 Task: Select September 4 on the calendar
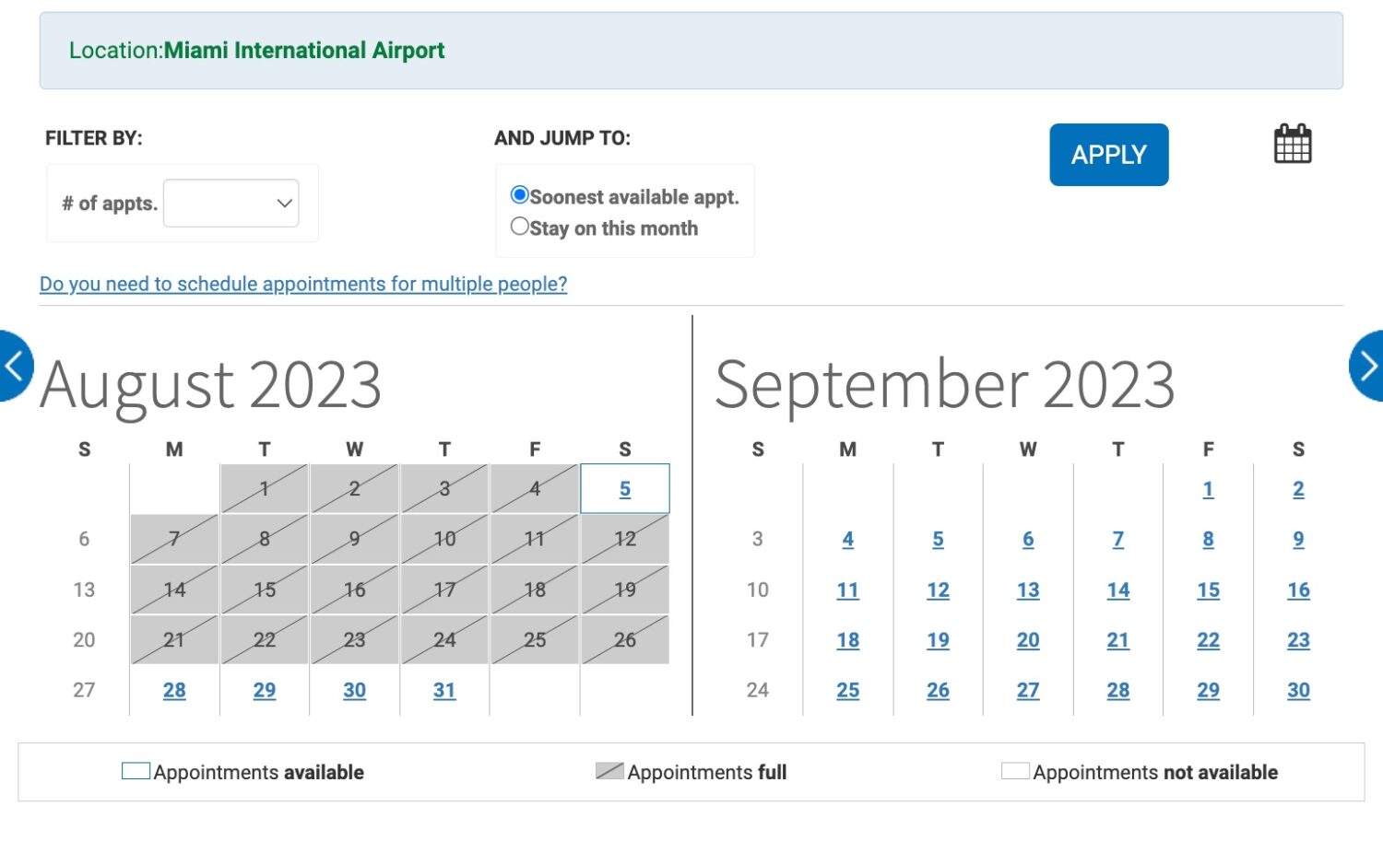(x=848, y=540)
